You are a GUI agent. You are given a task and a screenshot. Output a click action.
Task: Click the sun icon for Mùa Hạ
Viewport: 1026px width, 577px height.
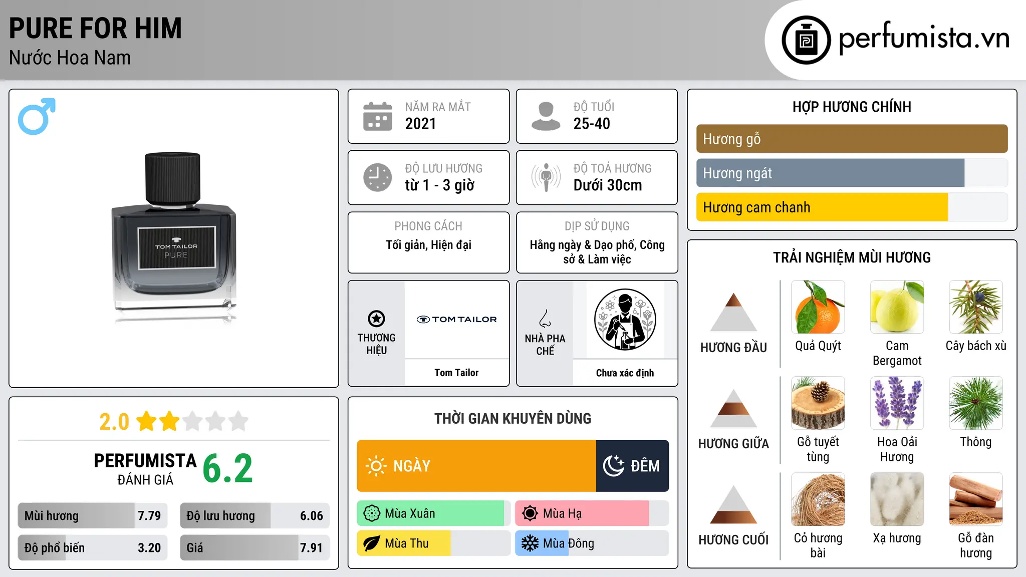pos(530,513)
